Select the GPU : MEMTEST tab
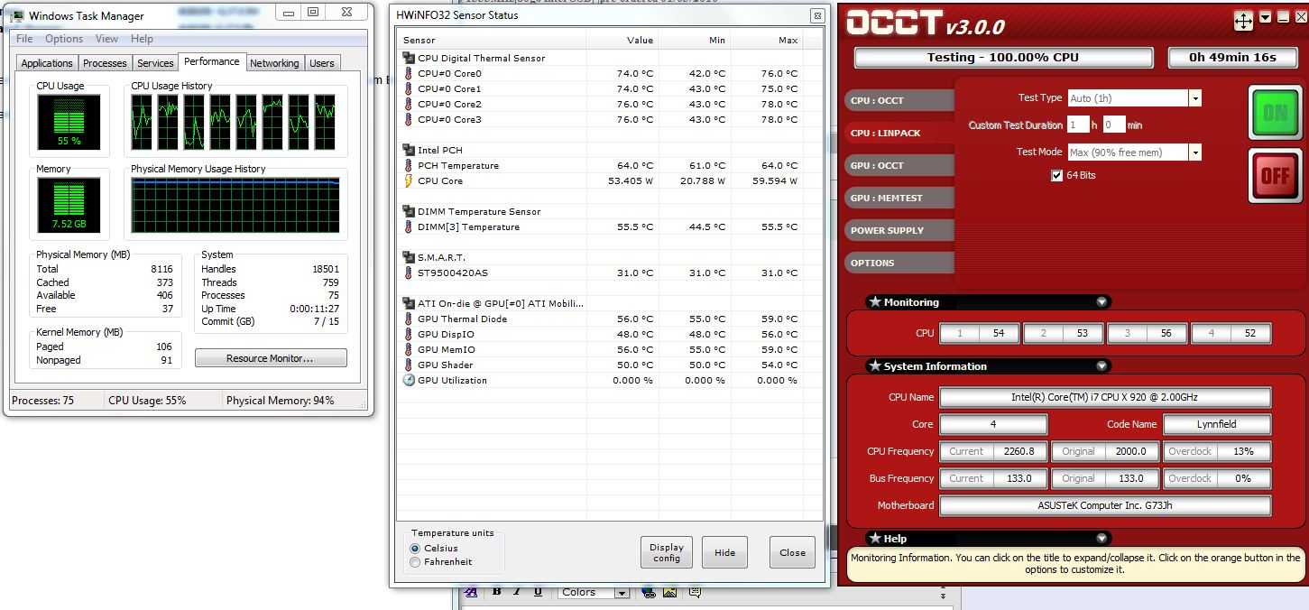Viewport: 1309px width, 610px height. (899, 198)
